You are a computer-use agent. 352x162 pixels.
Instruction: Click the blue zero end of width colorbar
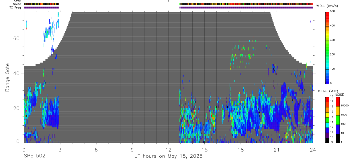pyautogui.click(x=327, y=82)
